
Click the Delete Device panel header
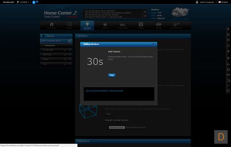tap(133, 141)
